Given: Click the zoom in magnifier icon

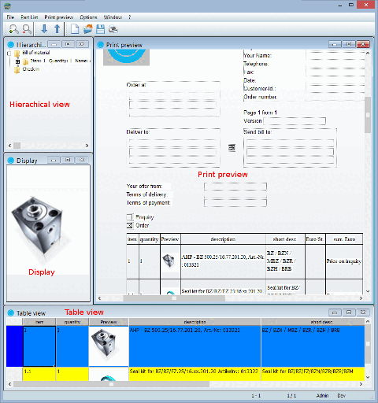Looking at the screenshot, I should [x=13, y=28].
